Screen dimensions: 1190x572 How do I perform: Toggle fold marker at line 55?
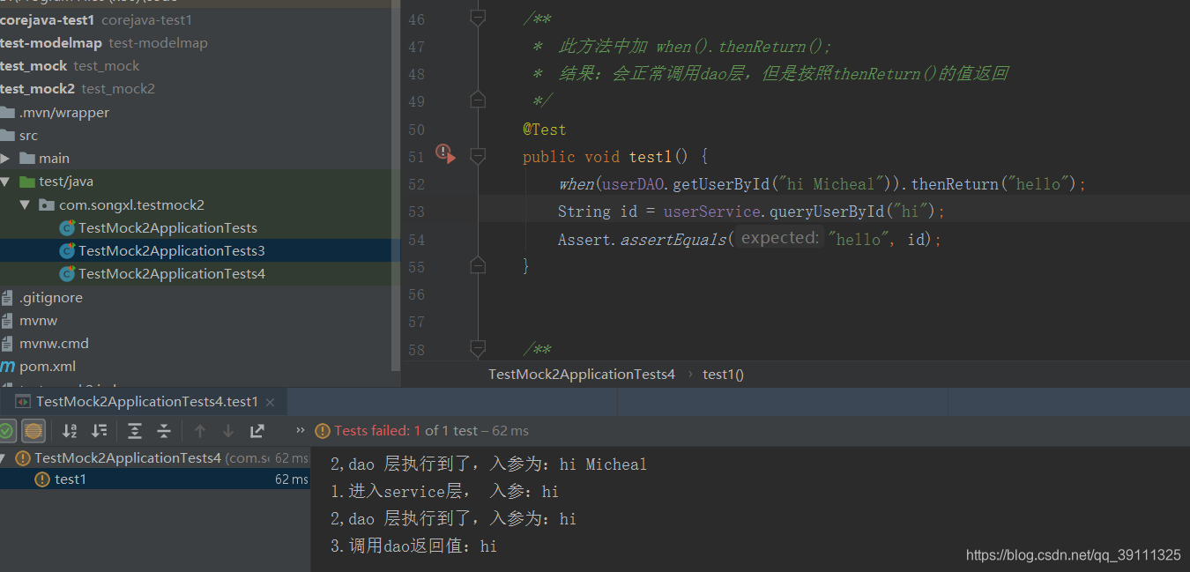(x=478, y=265)
